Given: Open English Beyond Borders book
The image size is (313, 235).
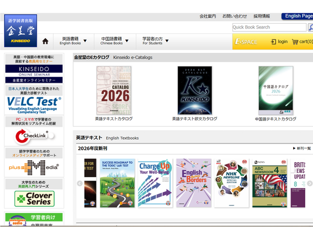Looking at the screenshot, I should [x=194, y=183].
